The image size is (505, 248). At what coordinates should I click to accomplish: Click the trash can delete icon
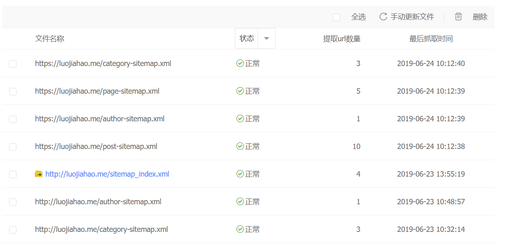coord(458,17)
